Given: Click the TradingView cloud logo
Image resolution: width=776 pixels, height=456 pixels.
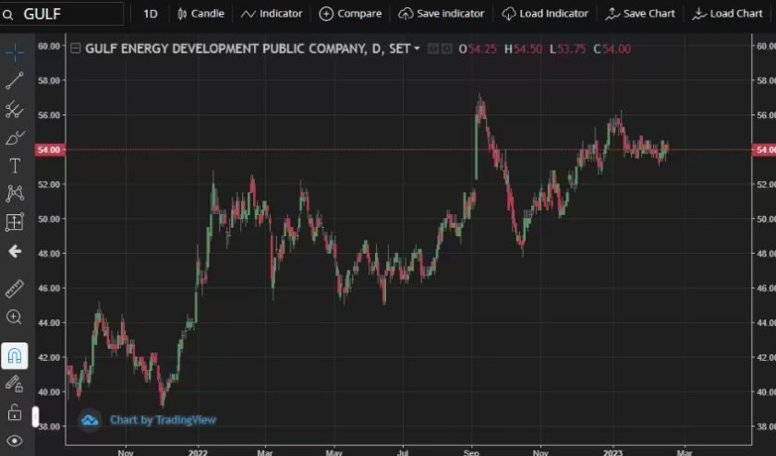Looking at the screenshot, I should coord(90,420).
